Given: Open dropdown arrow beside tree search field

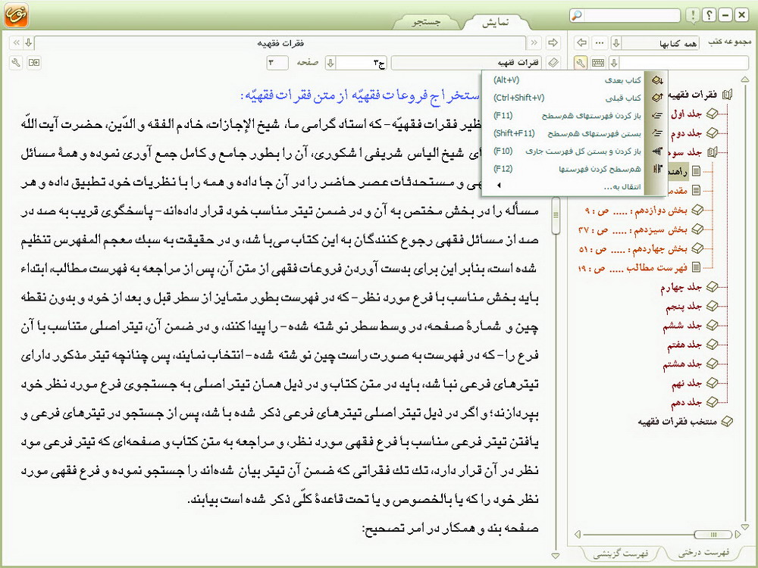Looking at the screenshot, I should click(x=614, y=63).
